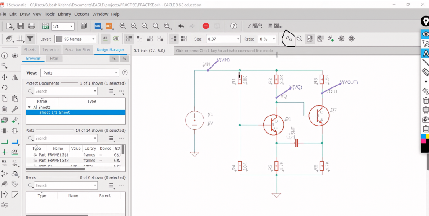Viewport: 429px width, 216px height.
Task: Select the Move tool in left toolbar
Action: 5,77
